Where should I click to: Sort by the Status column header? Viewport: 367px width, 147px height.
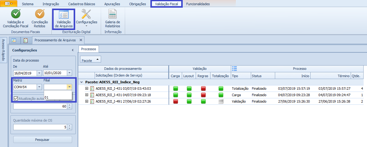click(263, 76)
